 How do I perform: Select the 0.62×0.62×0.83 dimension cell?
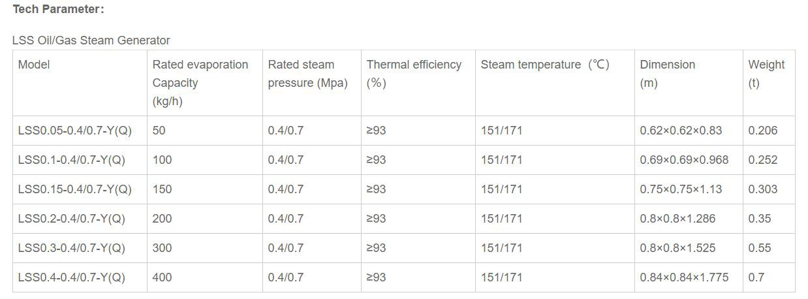(681, 131)
